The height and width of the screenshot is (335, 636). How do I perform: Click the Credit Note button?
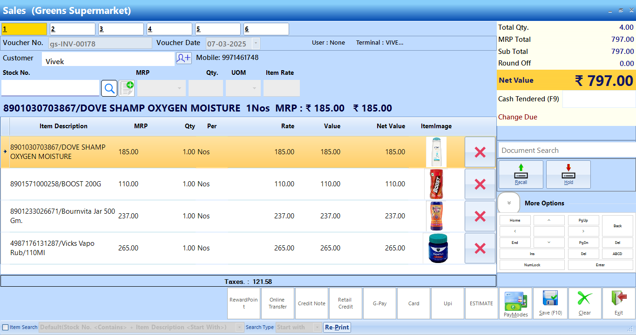(x=312, y=303)
